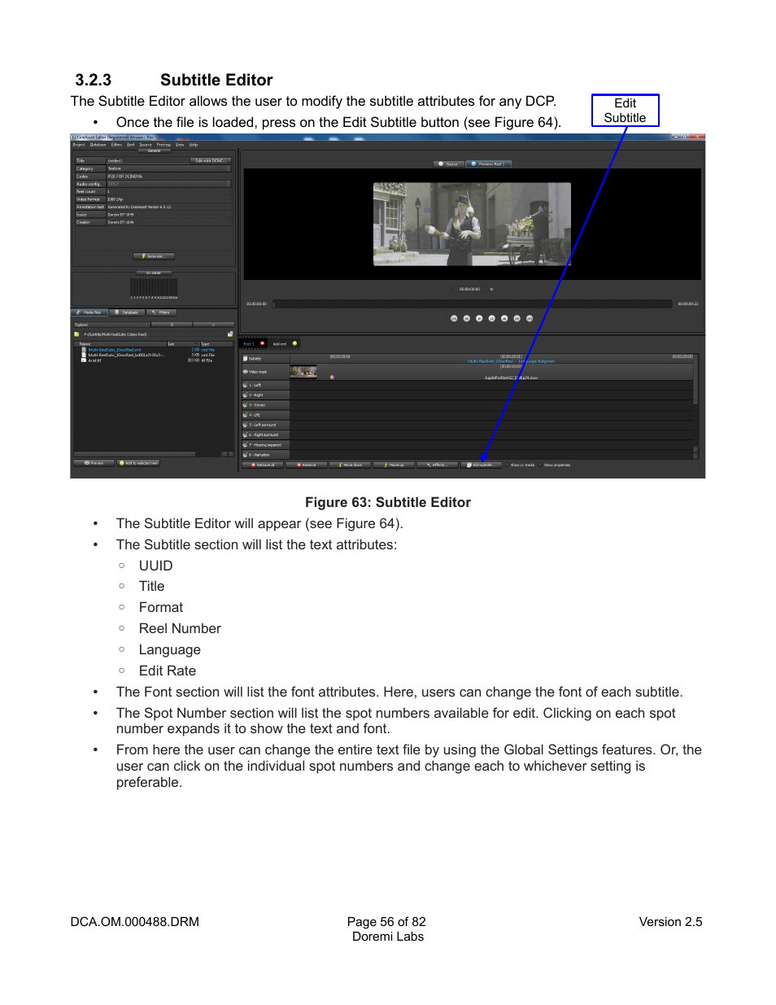The image size is (776, 1005).
Task: Open the Help menu
Action: [x=194, y=145]
